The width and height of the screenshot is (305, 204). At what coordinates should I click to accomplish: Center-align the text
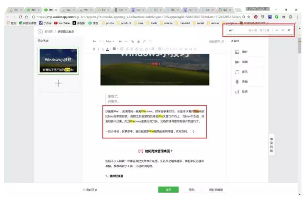point(132,49)
